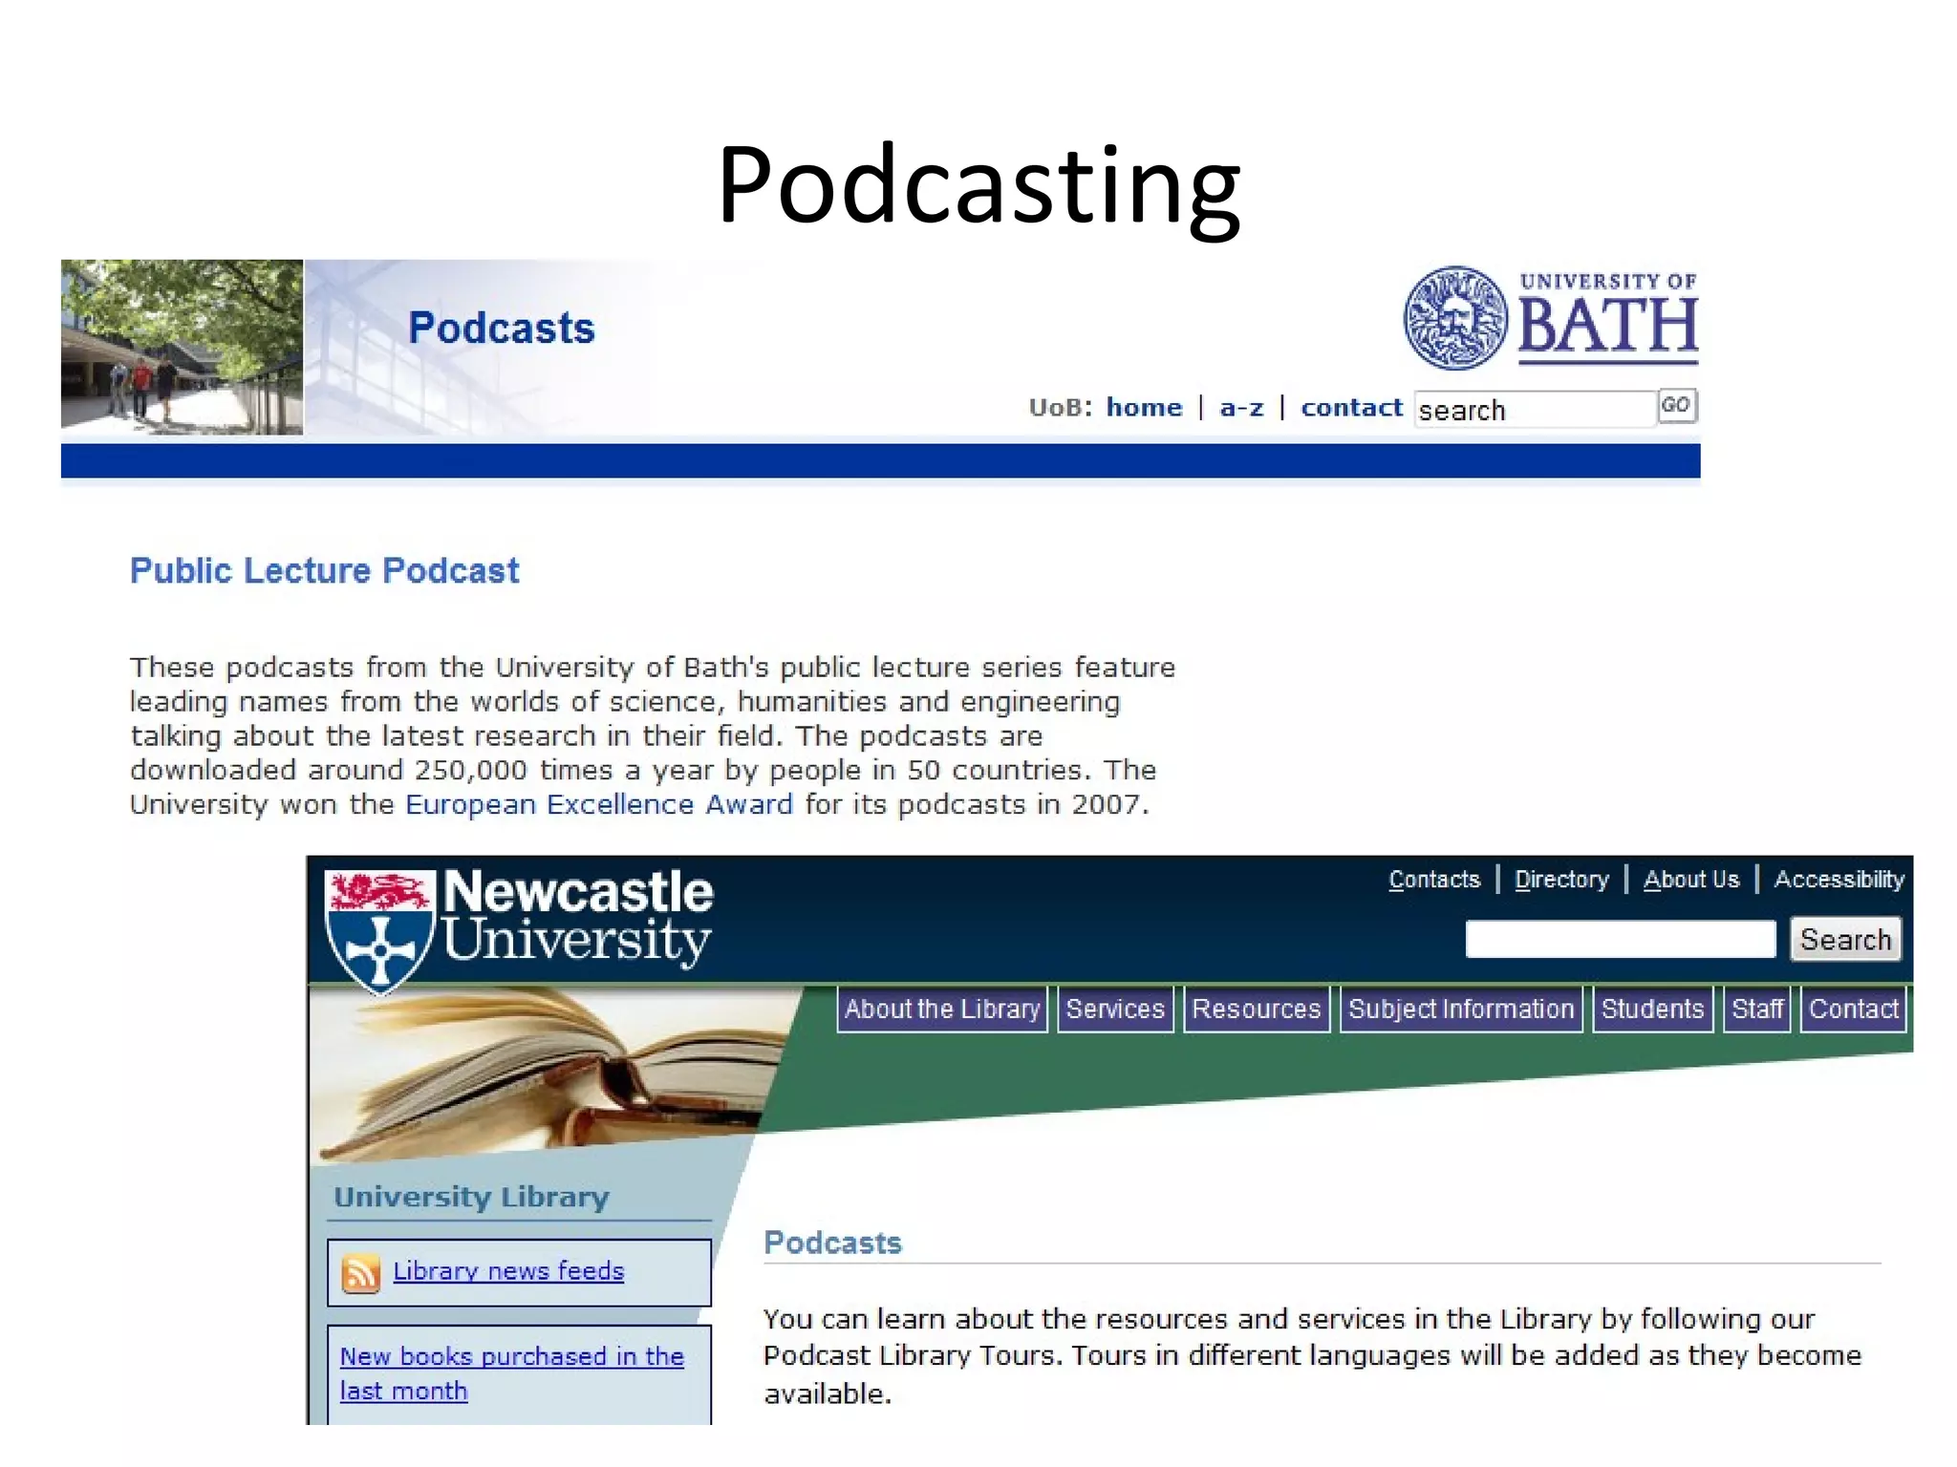Click the Bath search text field

[1534, 410]
